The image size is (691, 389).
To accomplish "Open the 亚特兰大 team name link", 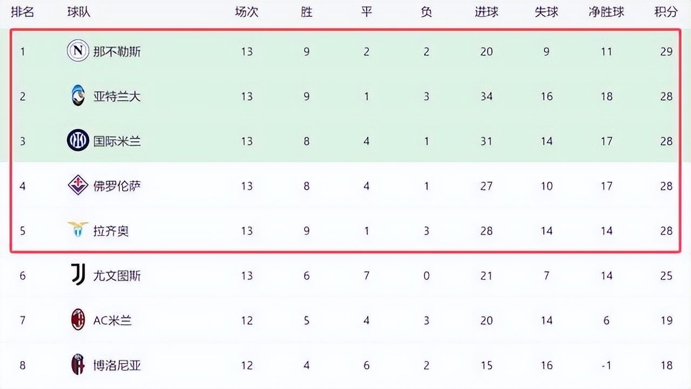I will click(x=117, y=96).
